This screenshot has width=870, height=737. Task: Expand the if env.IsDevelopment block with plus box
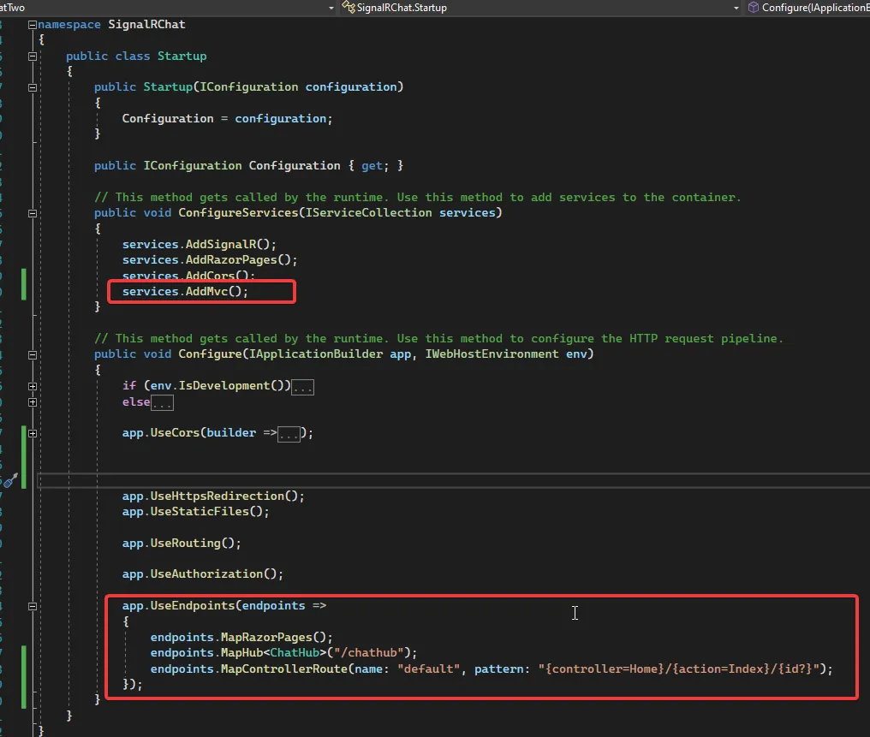click(x=33, y=387)
